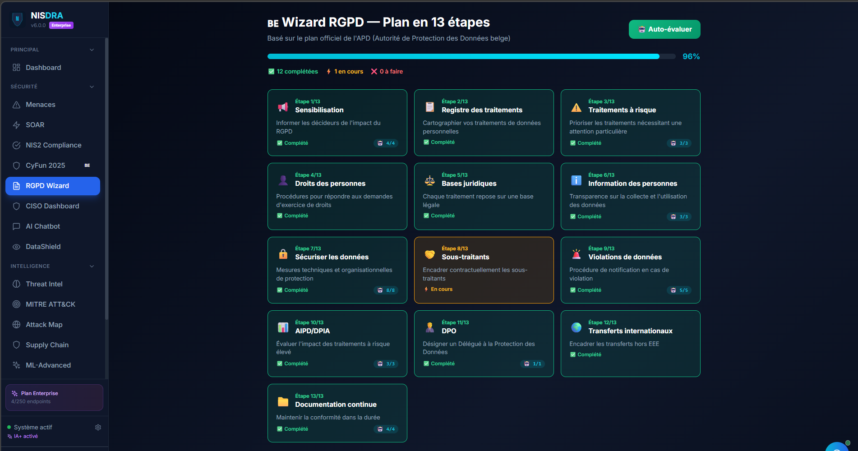This screenshot has width=858, height=451.
Task: Click Complété checkbox on Information des personnes
Action: point(572,216)
